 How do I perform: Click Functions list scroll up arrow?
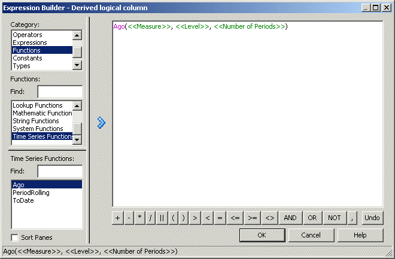coord(77,106)
